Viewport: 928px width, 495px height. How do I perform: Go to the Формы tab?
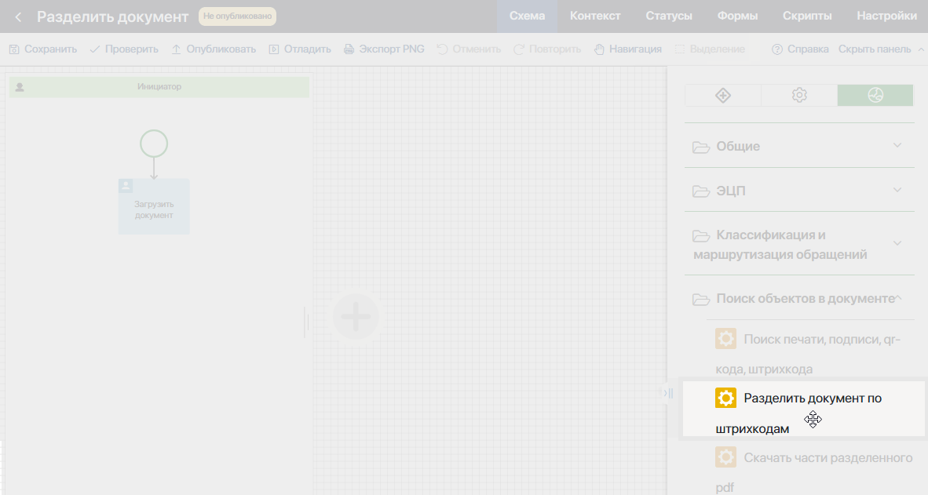point(737,16)
